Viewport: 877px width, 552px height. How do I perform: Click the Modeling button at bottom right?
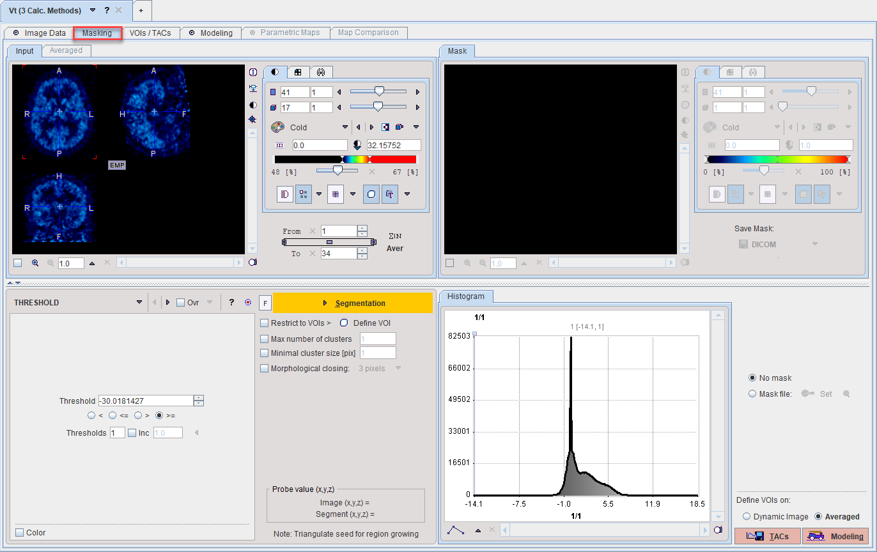point(835,536)
